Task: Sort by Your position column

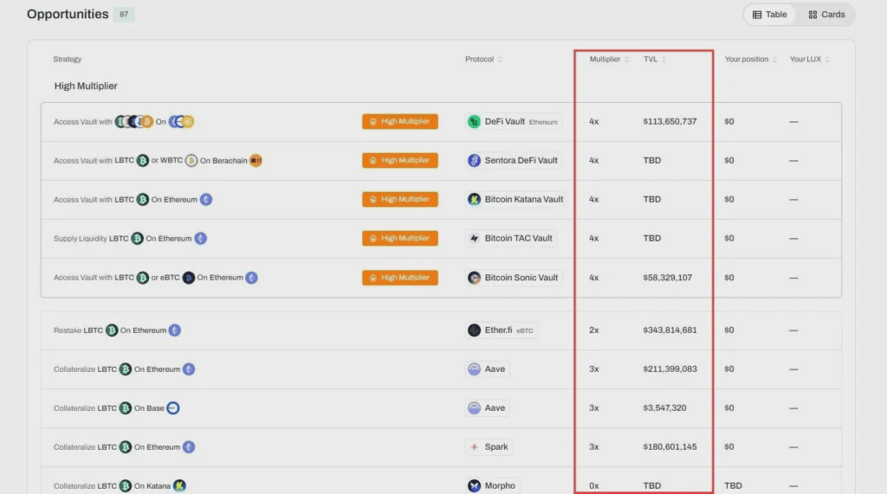Action: pyautogui.click(x=751, y=59)
